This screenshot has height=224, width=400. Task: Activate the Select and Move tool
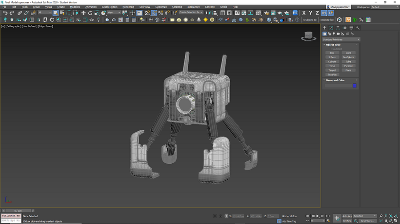click(83, 13)
